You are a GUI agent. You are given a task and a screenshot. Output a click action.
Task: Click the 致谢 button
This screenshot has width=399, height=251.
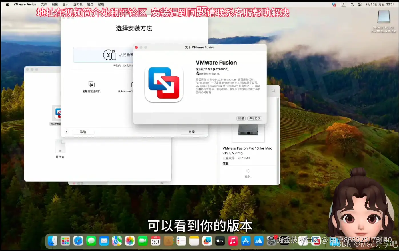pos(241,118)
